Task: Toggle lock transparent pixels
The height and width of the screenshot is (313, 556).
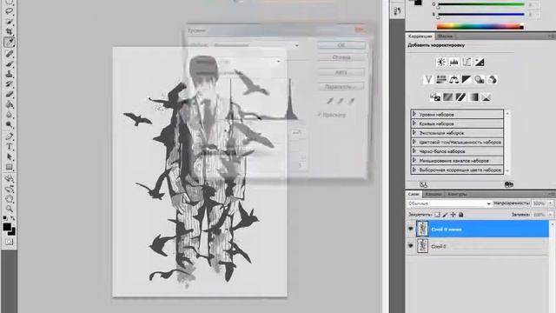Action: (438, 215)
